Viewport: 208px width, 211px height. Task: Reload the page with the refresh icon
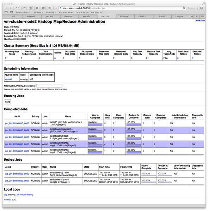pyautogui.click(x=184, y=8)
